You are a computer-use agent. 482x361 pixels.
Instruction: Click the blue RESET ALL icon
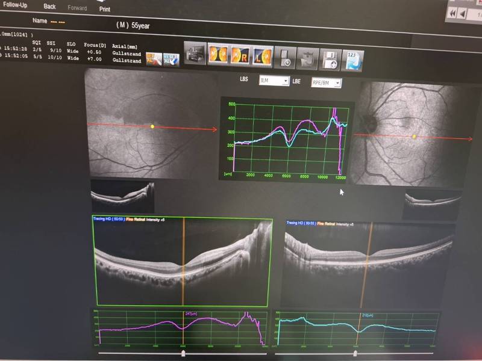(171, 60)
